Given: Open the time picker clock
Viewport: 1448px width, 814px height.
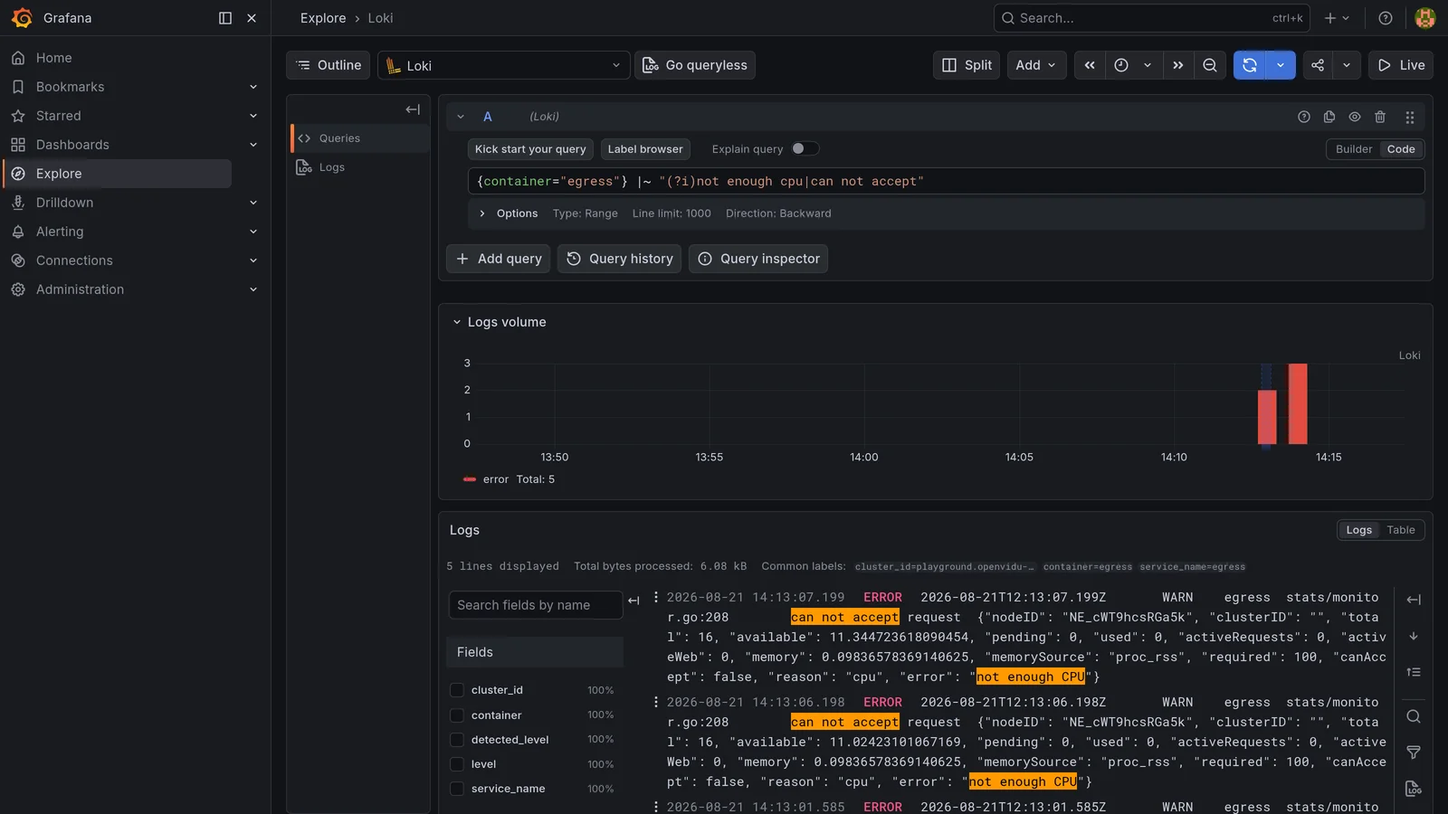Looking at the screenshot, I should tap(1121, 65).
